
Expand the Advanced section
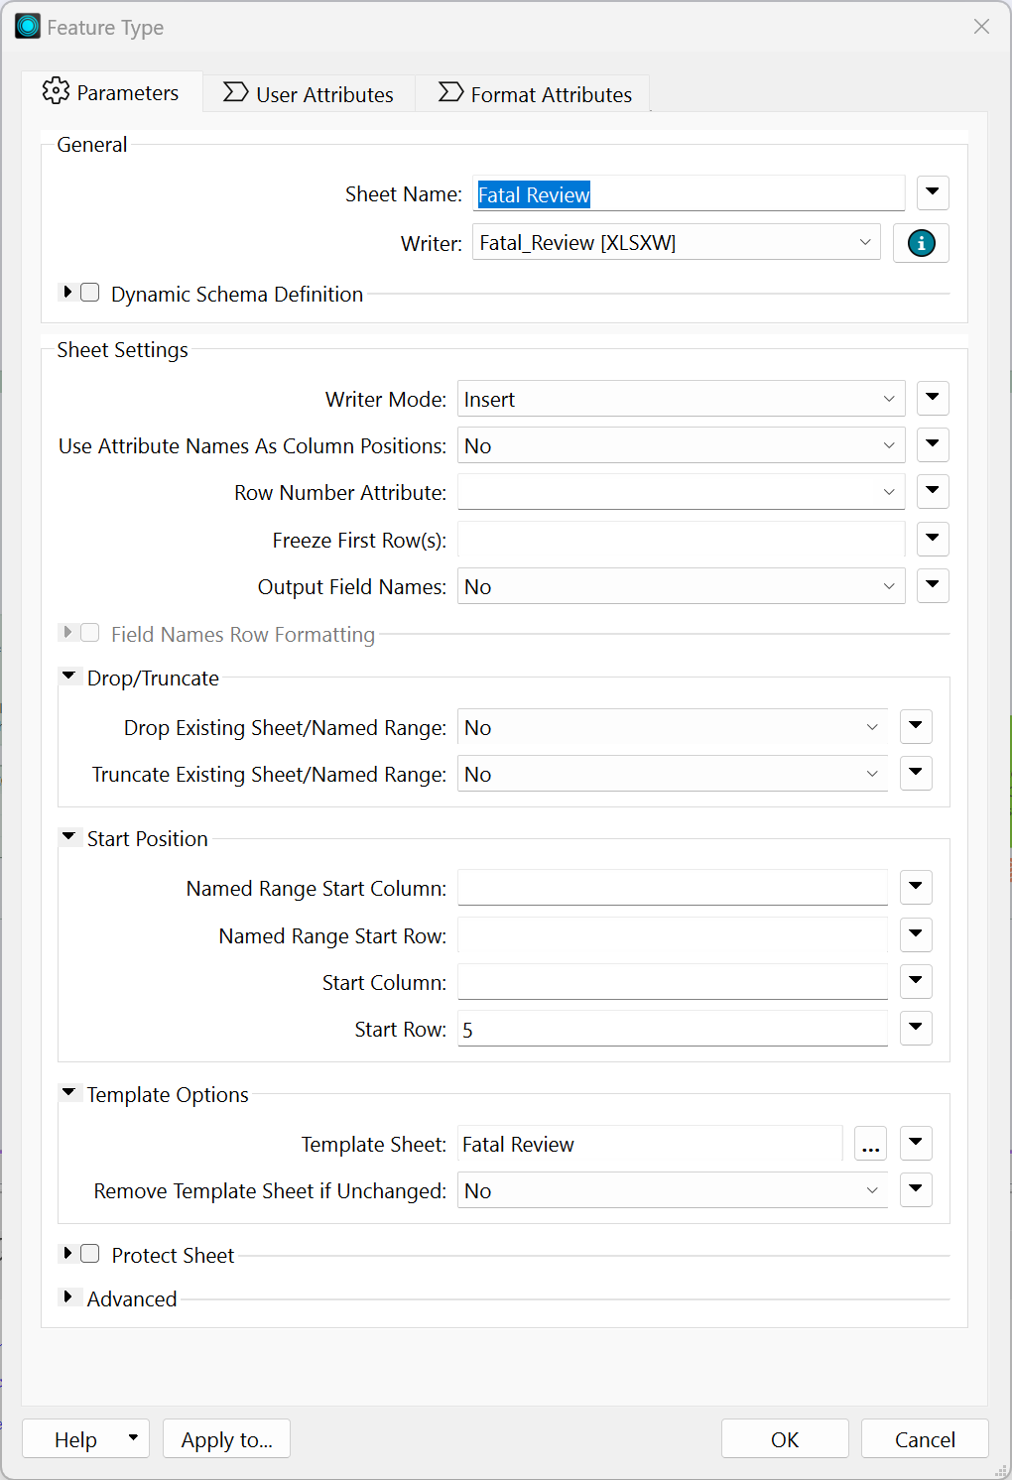click(67, 1297)
